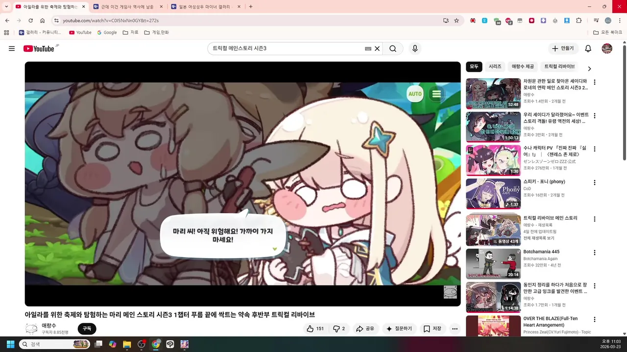Open Chrome three-dot menu

pyautogui.click(x=619, y=21)
